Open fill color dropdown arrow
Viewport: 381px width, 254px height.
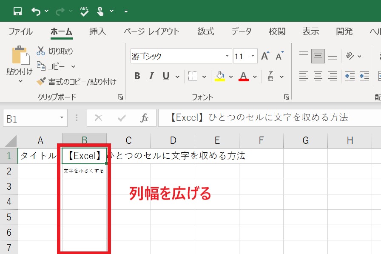[x=231, y=77]
